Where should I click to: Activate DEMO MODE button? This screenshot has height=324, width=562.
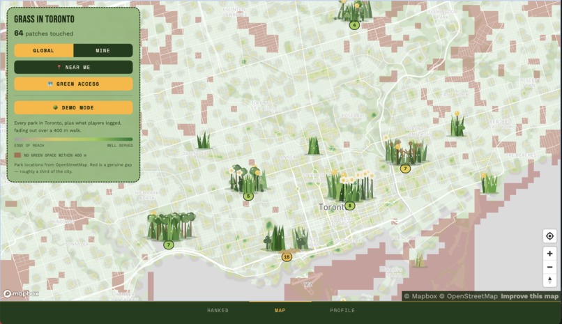pyautogui.click(x=73, y=107)
